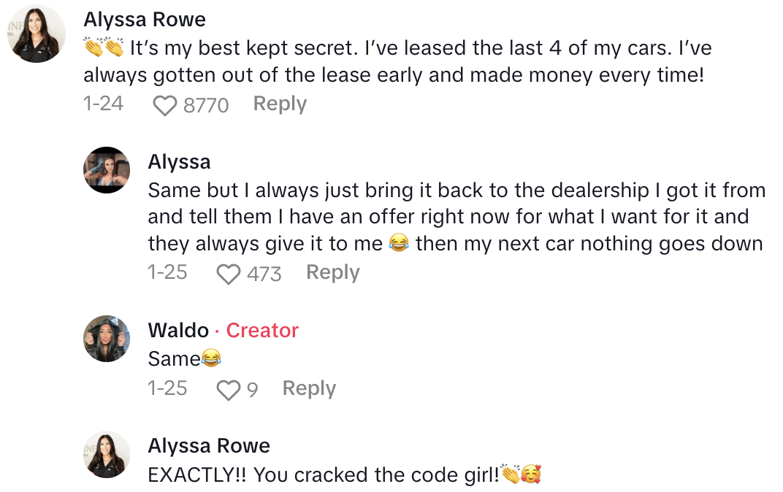The width and height of the screenshot is (783, 492).
Task: View profile picture of Alyssa's dealership reply
Action: coord(107,170)
